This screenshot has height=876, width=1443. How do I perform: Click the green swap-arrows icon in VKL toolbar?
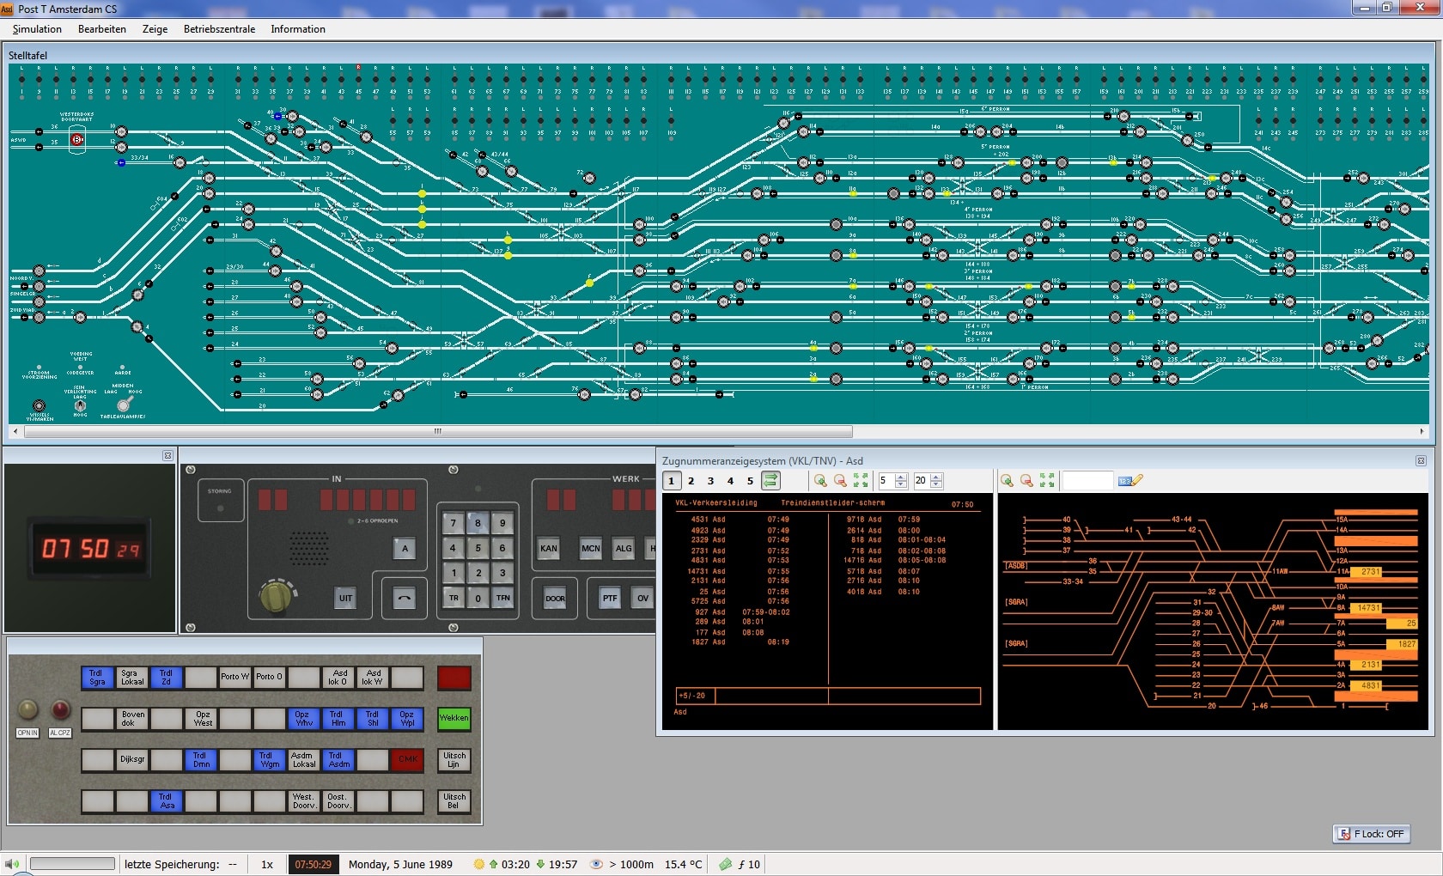[770, 481]
